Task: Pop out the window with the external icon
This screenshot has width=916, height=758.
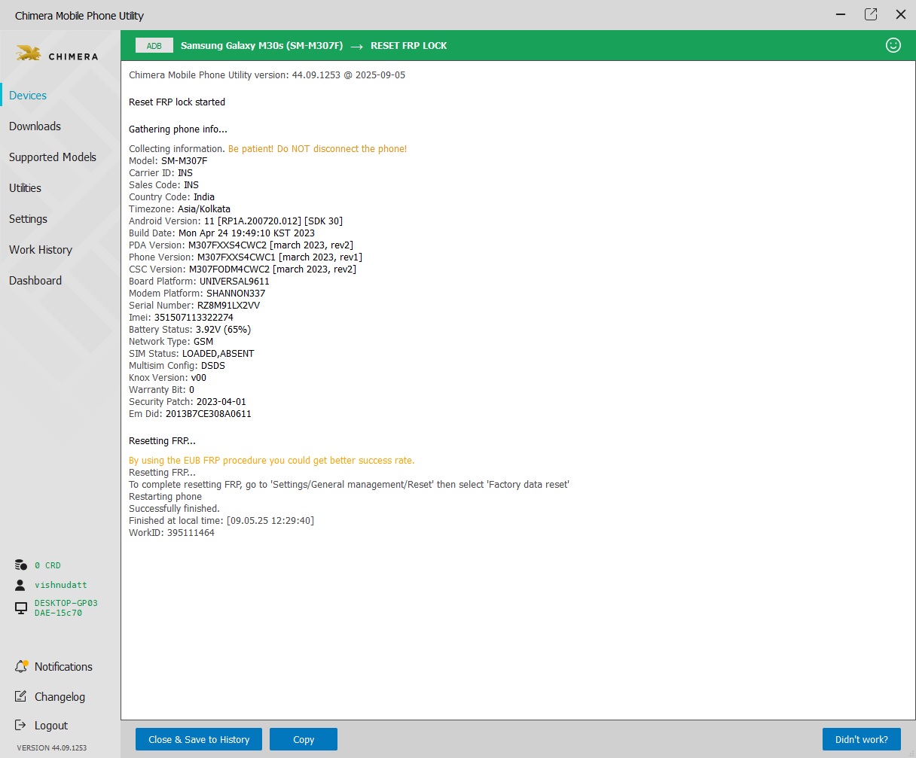Action: coord(871,14)
